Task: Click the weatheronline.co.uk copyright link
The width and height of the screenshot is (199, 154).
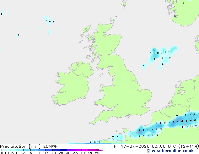Action: (x=170, y=151)
